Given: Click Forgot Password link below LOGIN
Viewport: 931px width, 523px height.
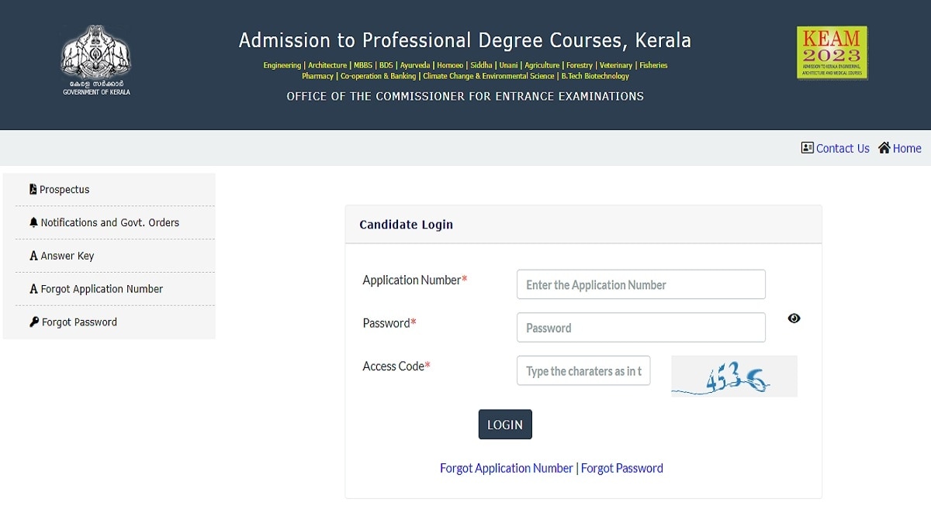Looking at the screenshot, I should click(x=621, y=467).
